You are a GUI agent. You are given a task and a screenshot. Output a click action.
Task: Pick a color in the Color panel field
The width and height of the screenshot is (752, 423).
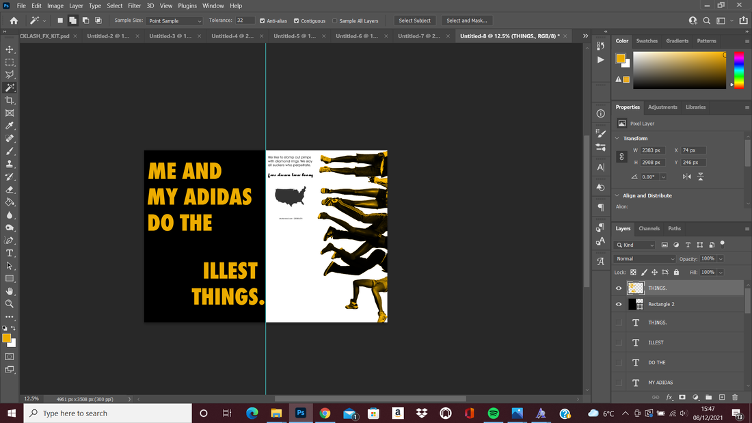680,70
